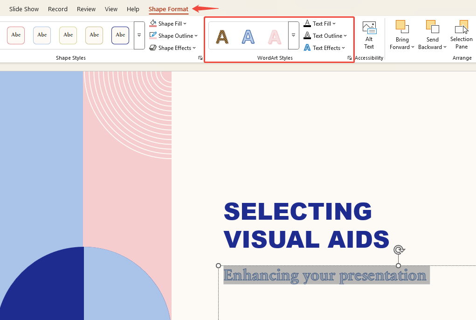
Task: Apply the striped orange WordArt style
Action: point(223,35)
